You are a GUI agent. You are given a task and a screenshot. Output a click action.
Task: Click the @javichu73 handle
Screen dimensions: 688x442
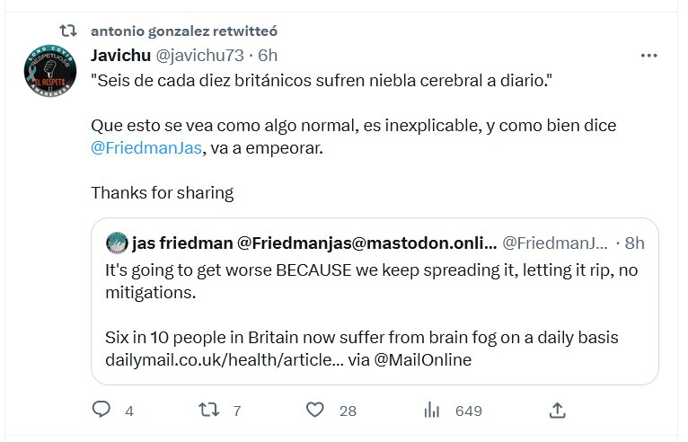point(200,56)
